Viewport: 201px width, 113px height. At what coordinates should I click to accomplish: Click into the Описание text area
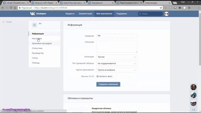pyautogui.click(x=117, y=46)
